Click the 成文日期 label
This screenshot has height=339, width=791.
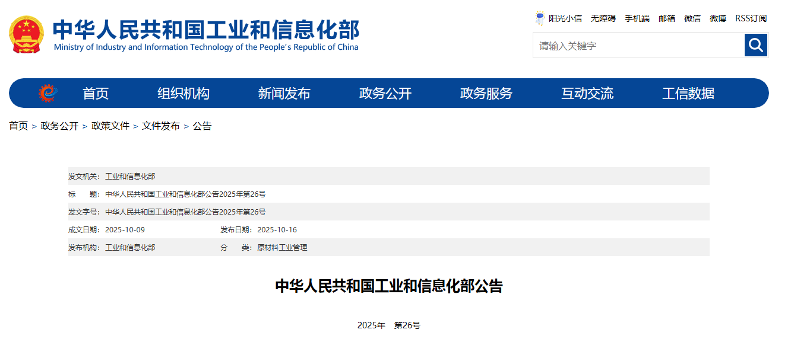pos(84,229)
